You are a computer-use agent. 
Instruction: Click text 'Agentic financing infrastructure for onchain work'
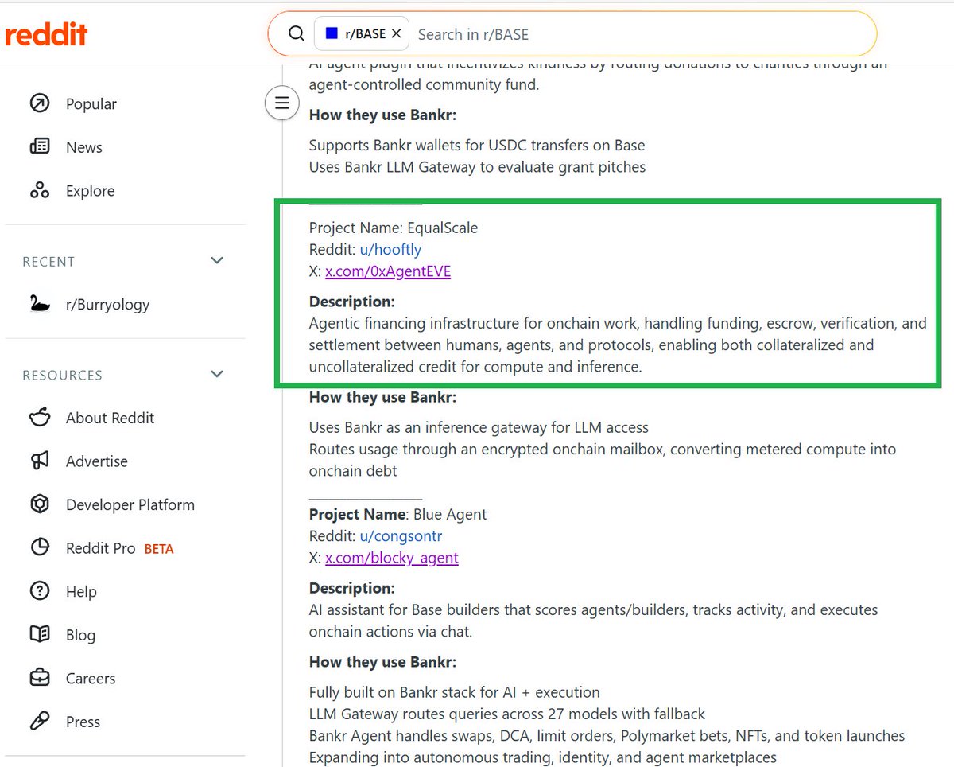click(x=474, y=324)
